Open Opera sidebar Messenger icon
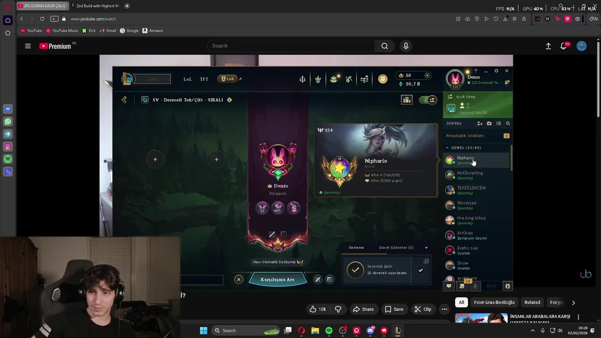The height and width of the screenshot is (338, 601). (x=8, y=109)
